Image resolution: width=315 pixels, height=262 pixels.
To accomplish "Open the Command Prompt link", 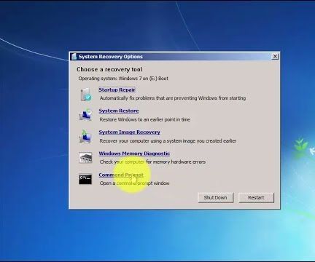I will coord(121,175).
